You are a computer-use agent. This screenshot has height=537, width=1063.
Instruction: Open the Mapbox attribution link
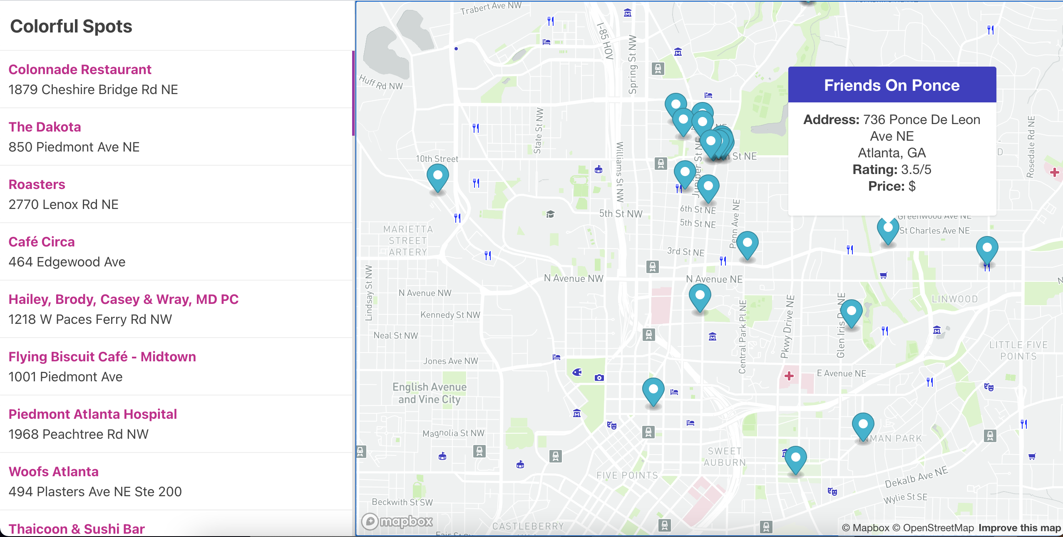[x=866, y=528]
